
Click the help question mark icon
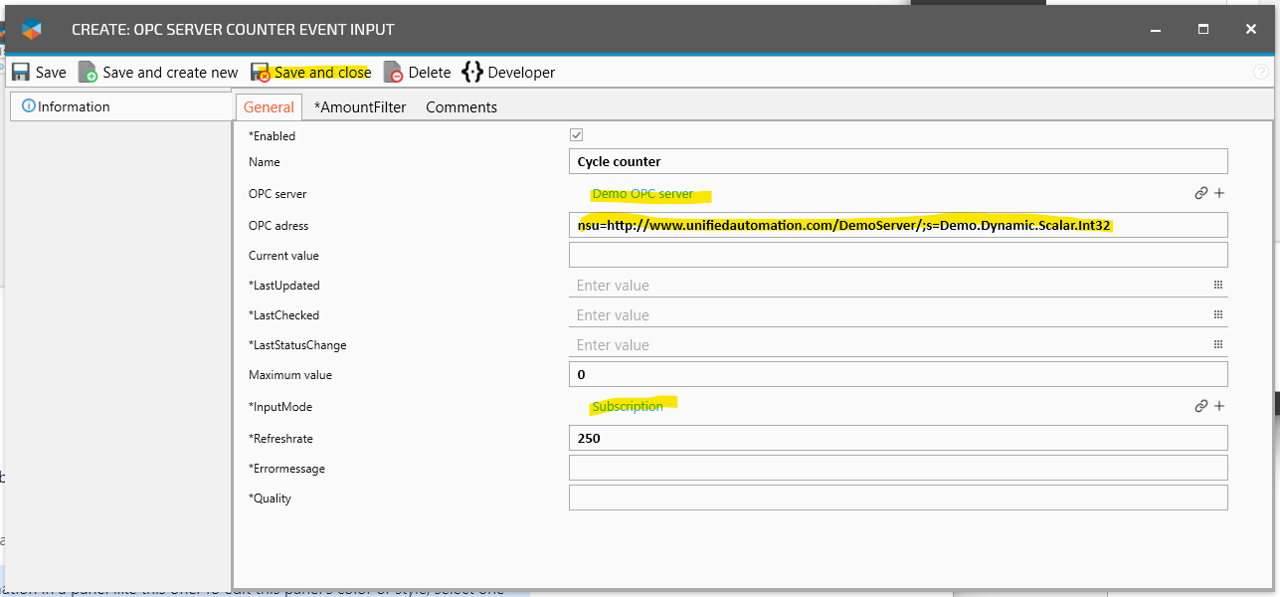[x=1261, y=73]
